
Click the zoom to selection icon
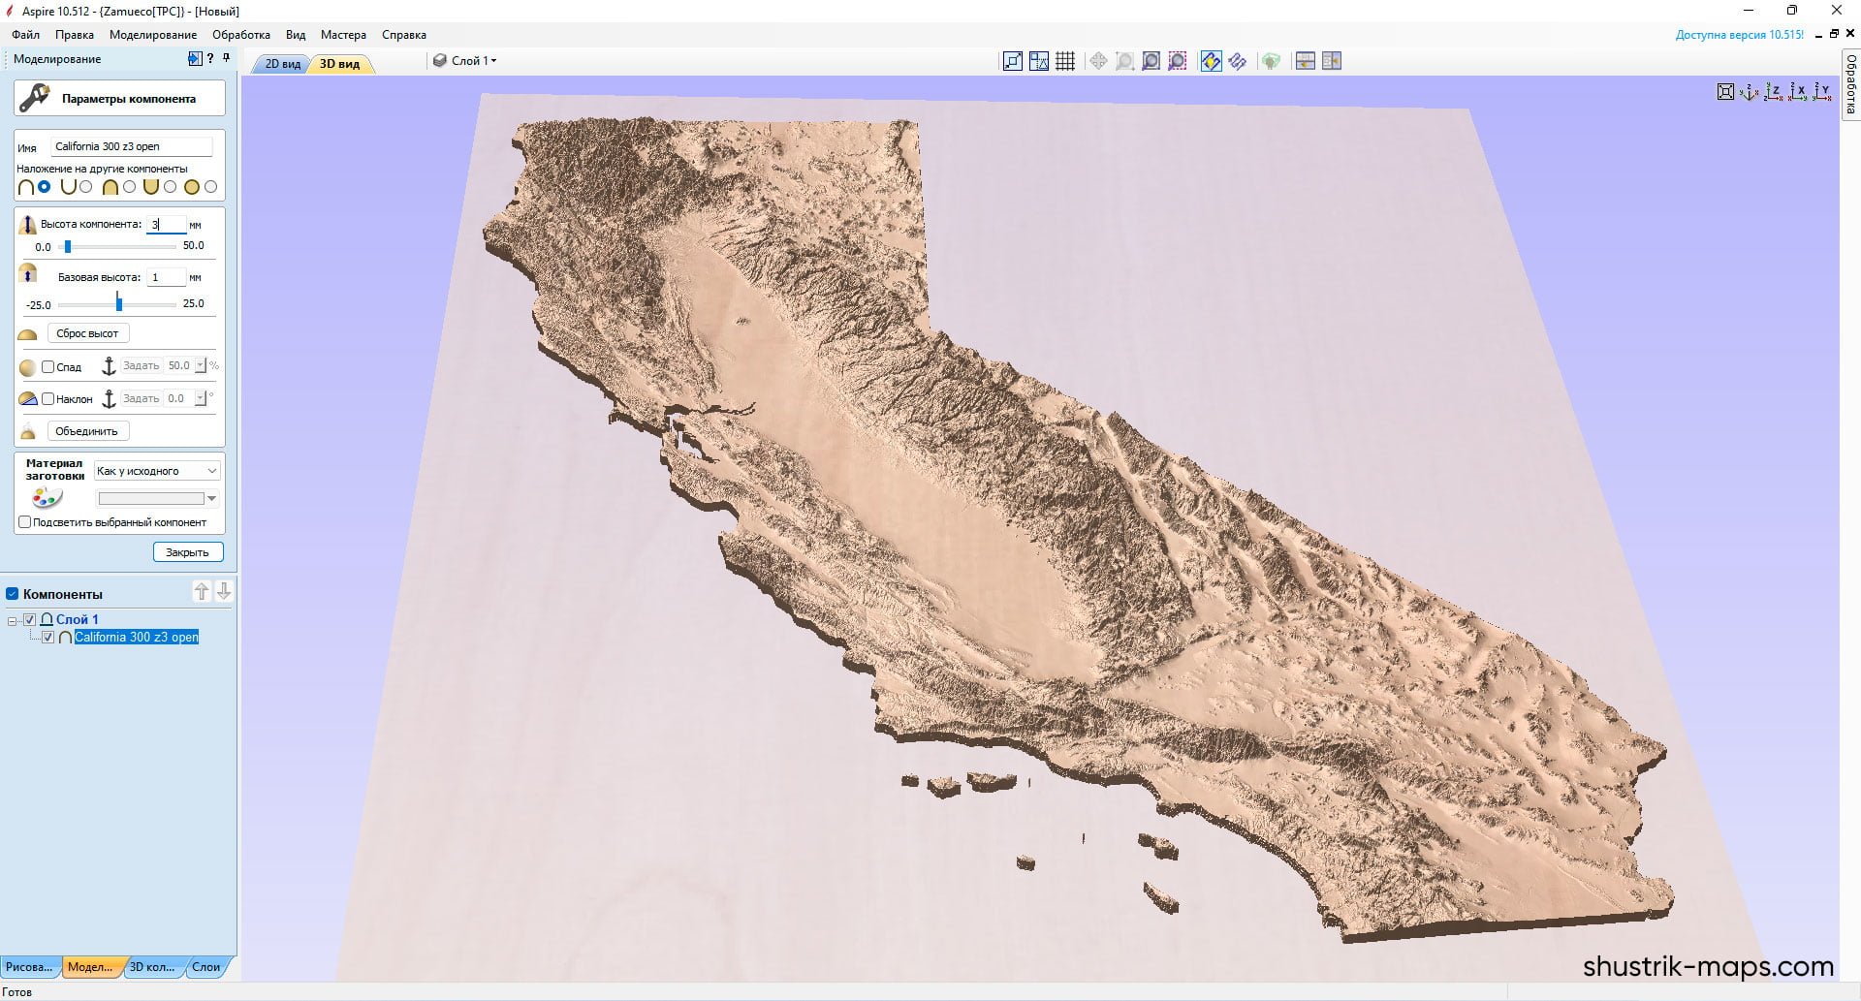pyautogui.click(x=1178, y=61)
